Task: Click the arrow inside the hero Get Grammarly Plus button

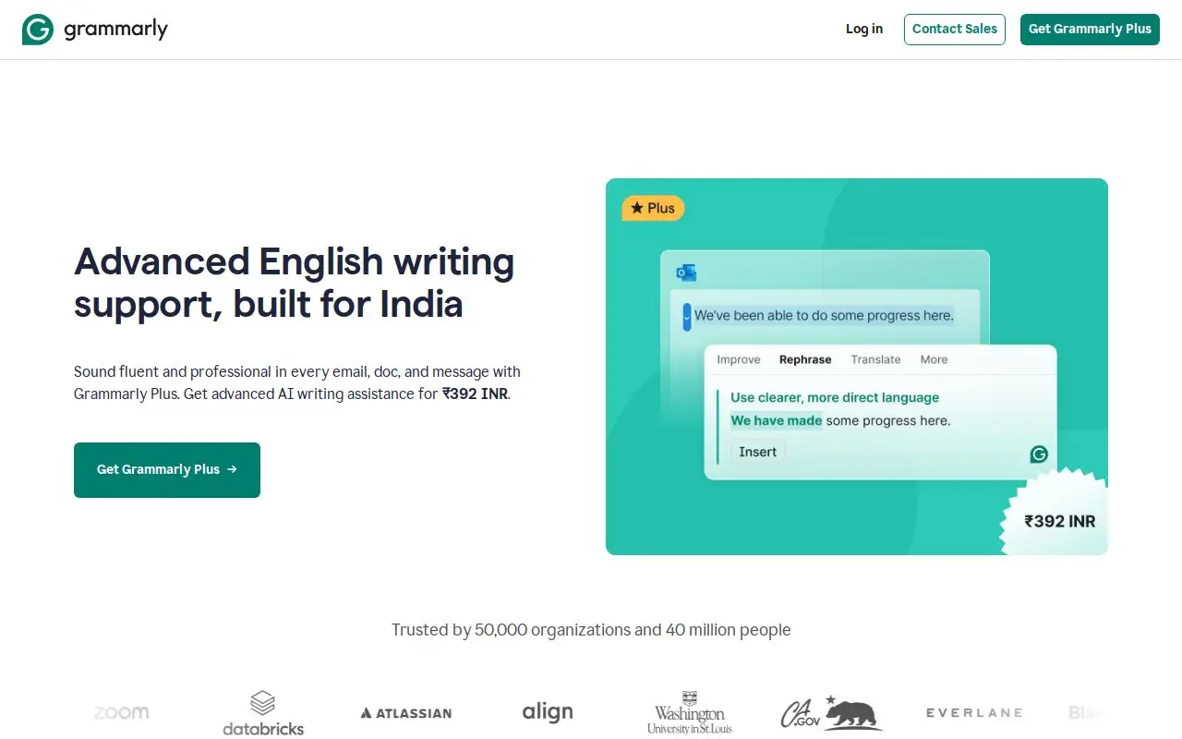Action: pyautogui.click(x=232, y=469)
